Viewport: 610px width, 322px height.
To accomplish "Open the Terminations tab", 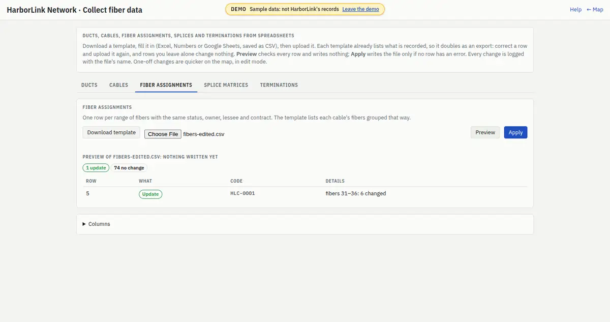I will click(x=279, y=85).
